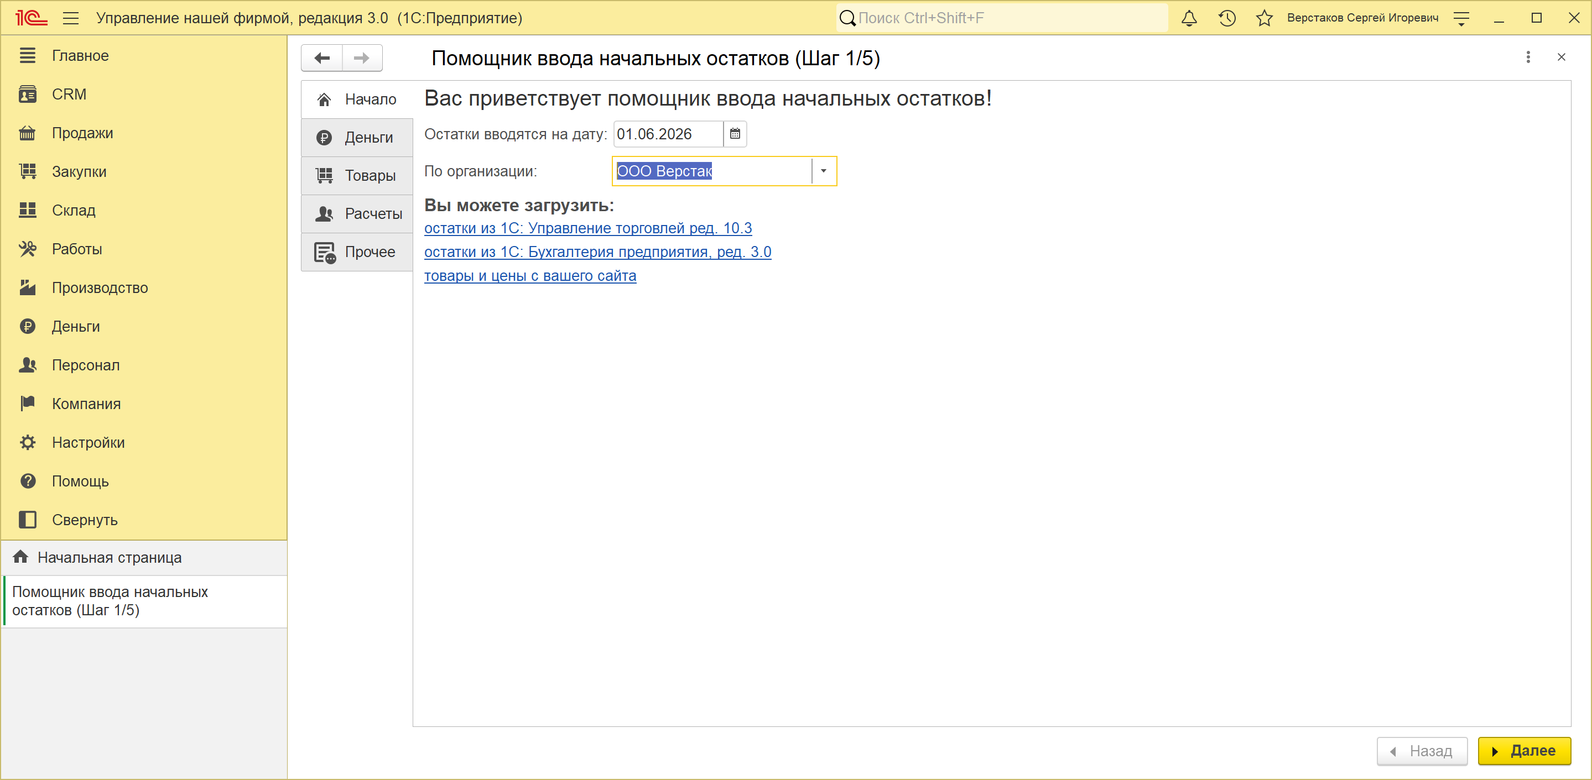1592x780 pixels.
Task: Open link остатки из 1С: Управление торговлей ред. 10.3
Action: (x=587, y=228)
